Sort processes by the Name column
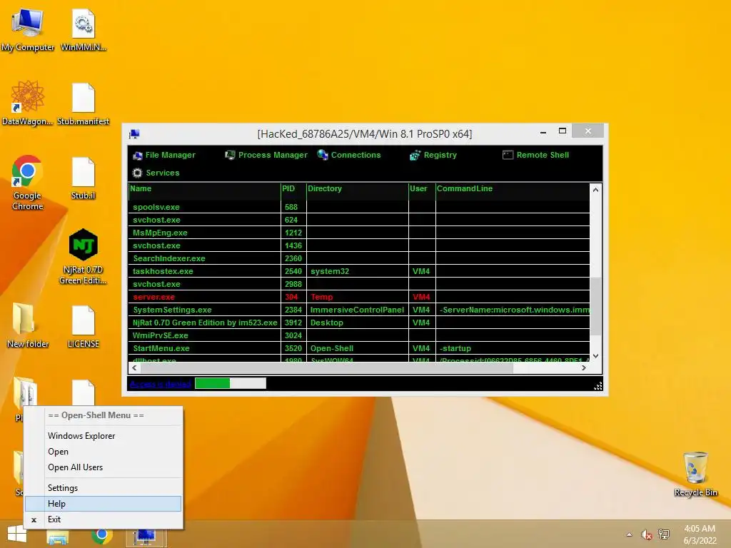This screenshot has height=548, width=731. [x=205, y=188]
